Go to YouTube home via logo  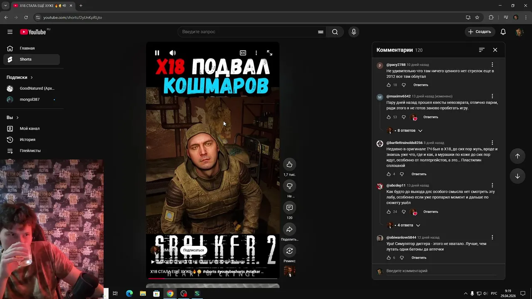33,32
